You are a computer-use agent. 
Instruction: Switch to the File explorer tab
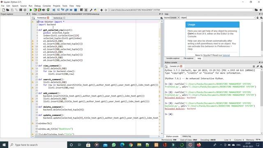188,58
